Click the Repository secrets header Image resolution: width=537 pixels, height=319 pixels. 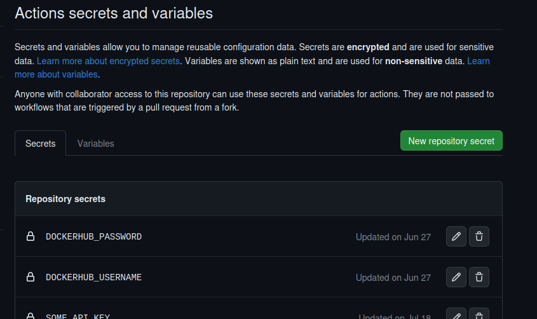pos(65,199)
